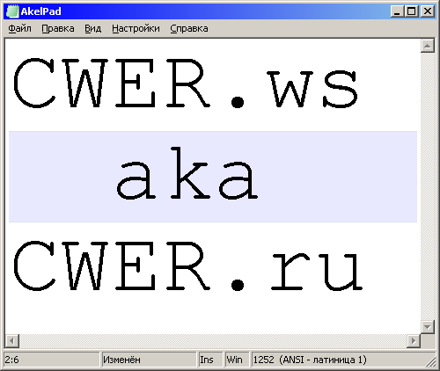Click the horizontal scrollbar right arrow
The width and height of the screenshot is (440, 371).
[x=414, y=341]
